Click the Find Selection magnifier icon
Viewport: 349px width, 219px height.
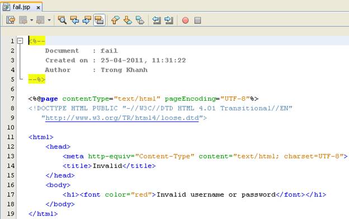62,20
